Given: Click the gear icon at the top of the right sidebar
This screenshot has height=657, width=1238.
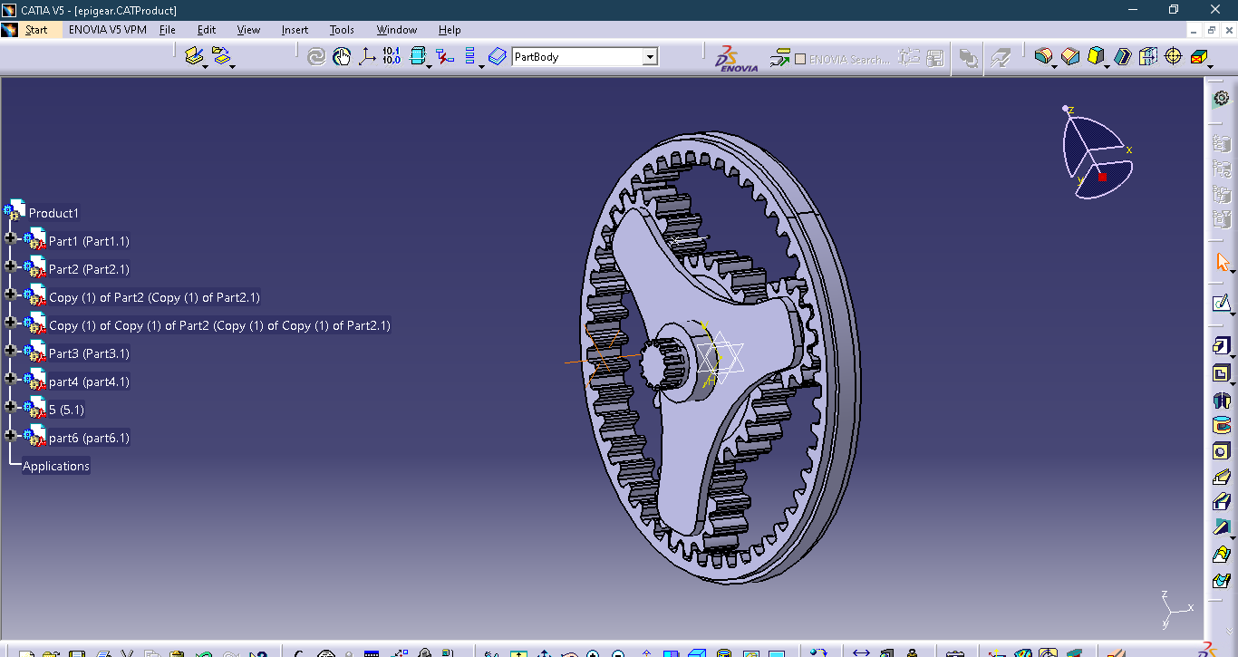Looking at the screenshot, I should coord(1220,98).
